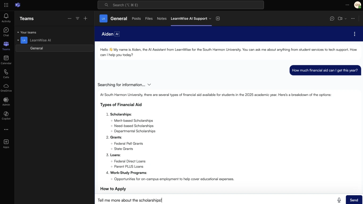The height and width of the screenshot is (204, 363).
Task: Start a video meeting with camera icon
Action: click(340, 19)
